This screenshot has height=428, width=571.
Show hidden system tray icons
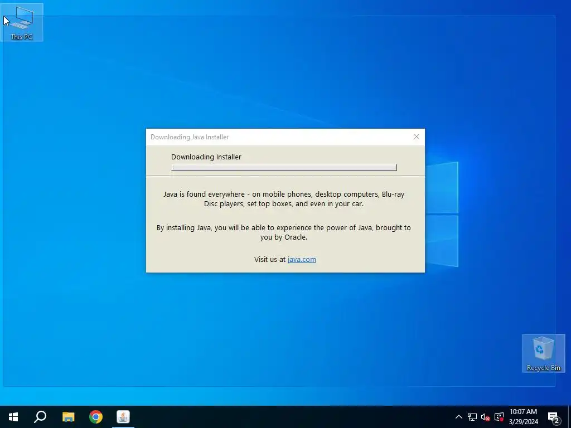click(459, 417)
